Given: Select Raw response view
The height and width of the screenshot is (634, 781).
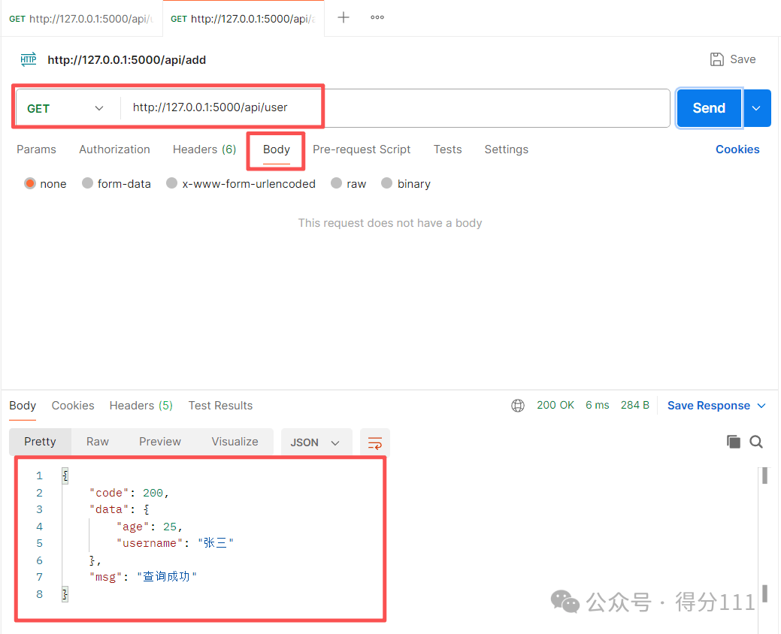Looking at the screenshot, I should (x=98, y=442).
